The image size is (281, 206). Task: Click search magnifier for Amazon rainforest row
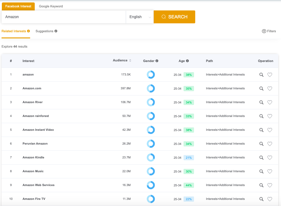click(x=261, y=116)
